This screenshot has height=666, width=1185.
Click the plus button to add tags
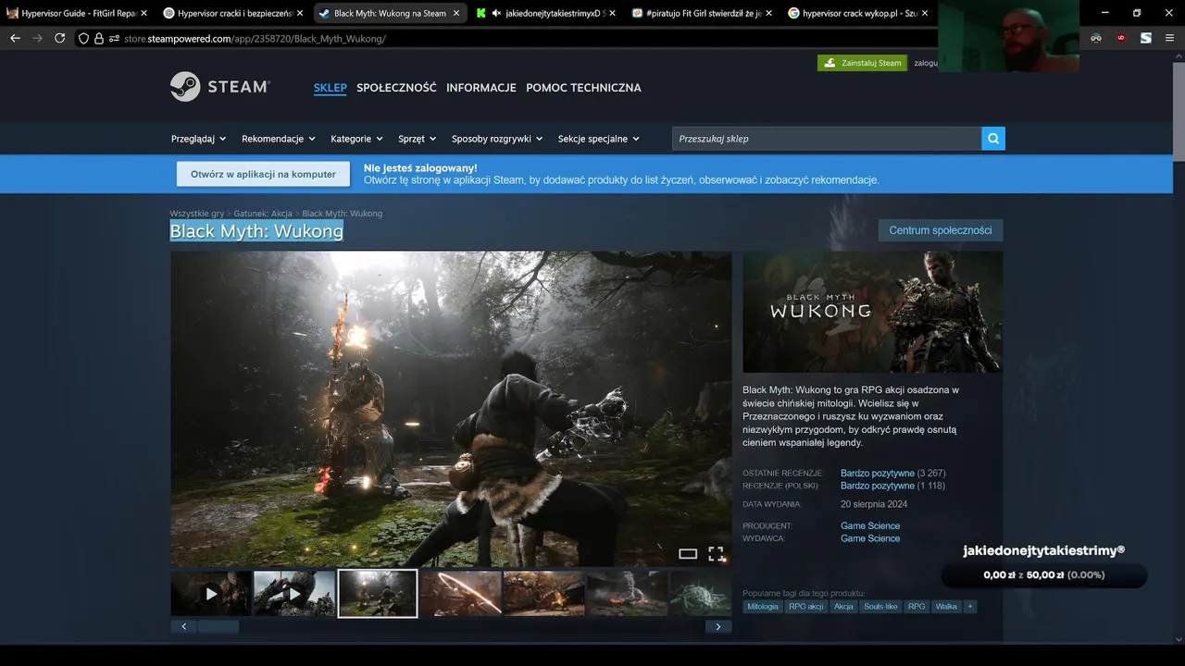click(970, 607)
